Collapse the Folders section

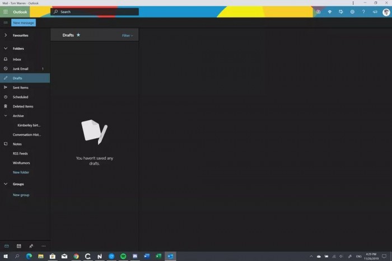click(6, 49)
